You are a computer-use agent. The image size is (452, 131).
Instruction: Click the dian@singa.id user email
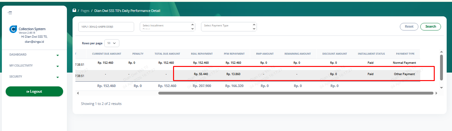tap(34, 41)
